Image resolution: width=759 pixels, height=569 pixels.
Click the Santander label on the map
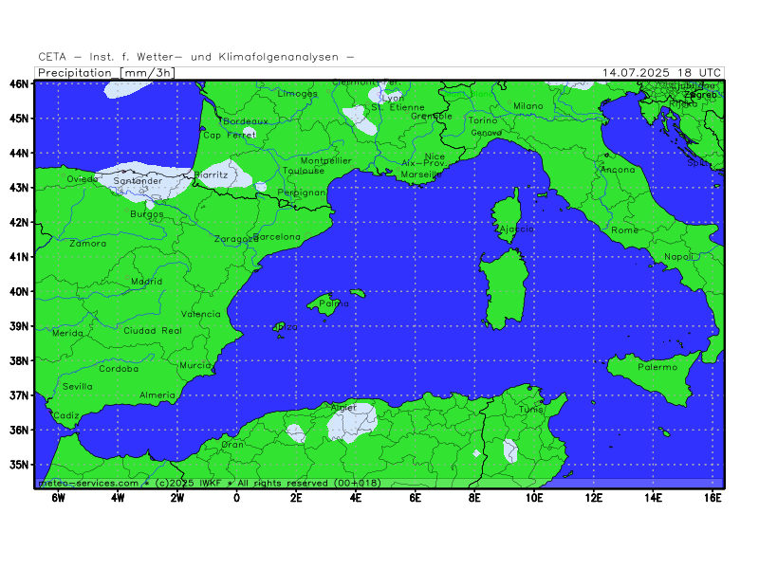pos(138,180)
